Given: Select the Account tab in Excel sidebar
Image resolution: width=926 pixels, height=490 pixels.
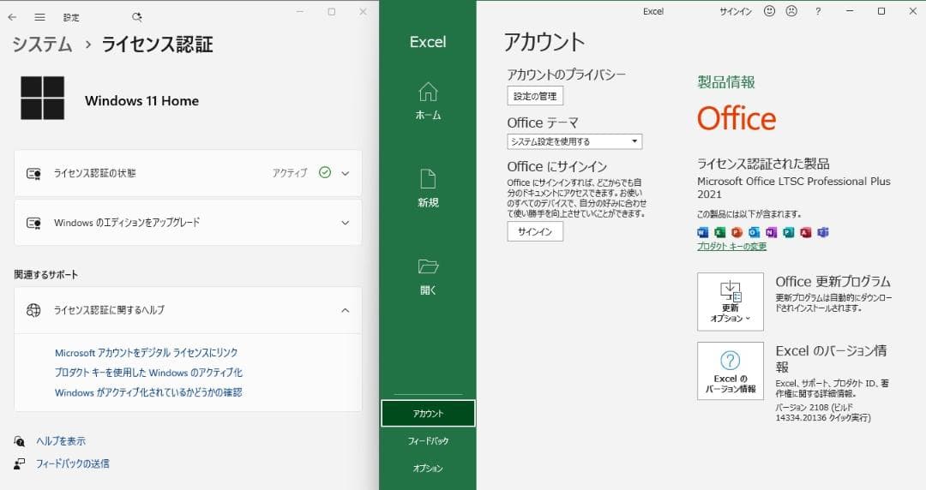Looking at the screenshot, I should pyautogui.click(x=428, y=413).
